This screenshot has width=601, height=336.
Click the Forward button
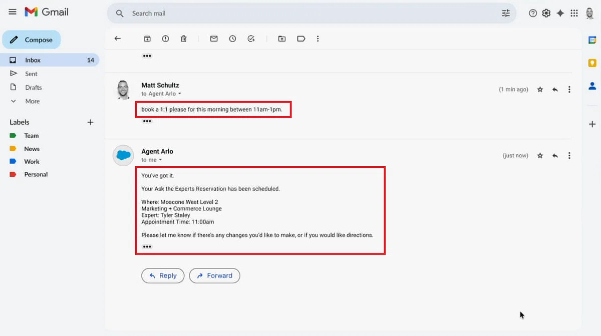[214, 275]
